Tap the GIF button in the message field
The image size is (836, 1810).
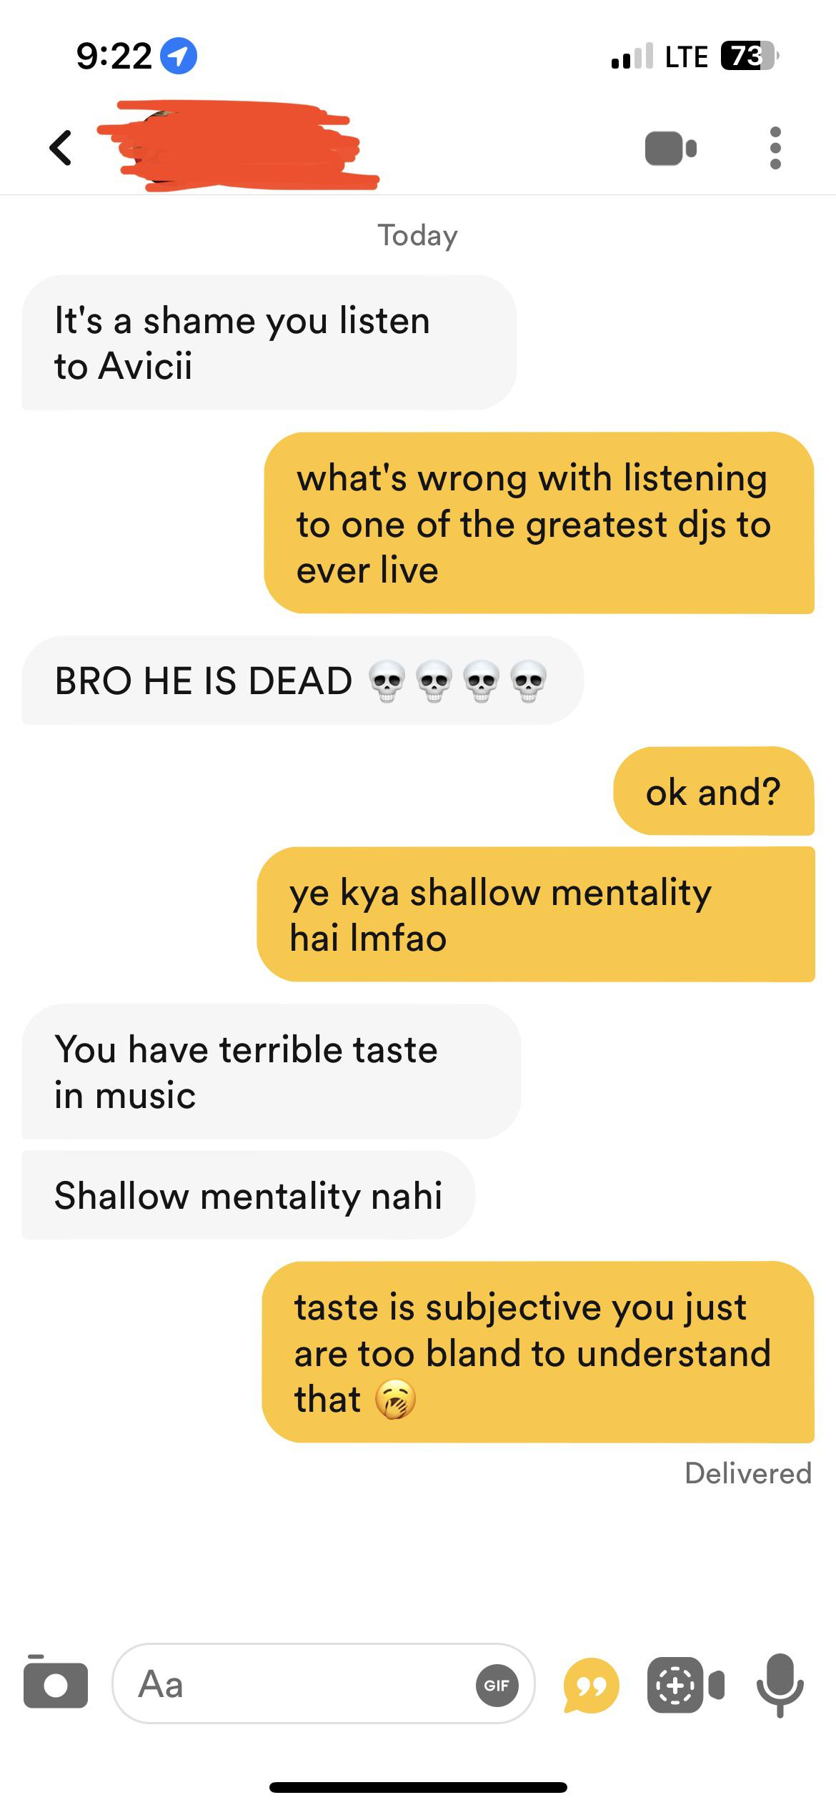tap(497, 1685)
